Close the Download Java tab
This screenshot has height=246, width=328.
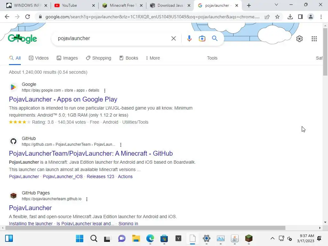(x=189, y=6)
